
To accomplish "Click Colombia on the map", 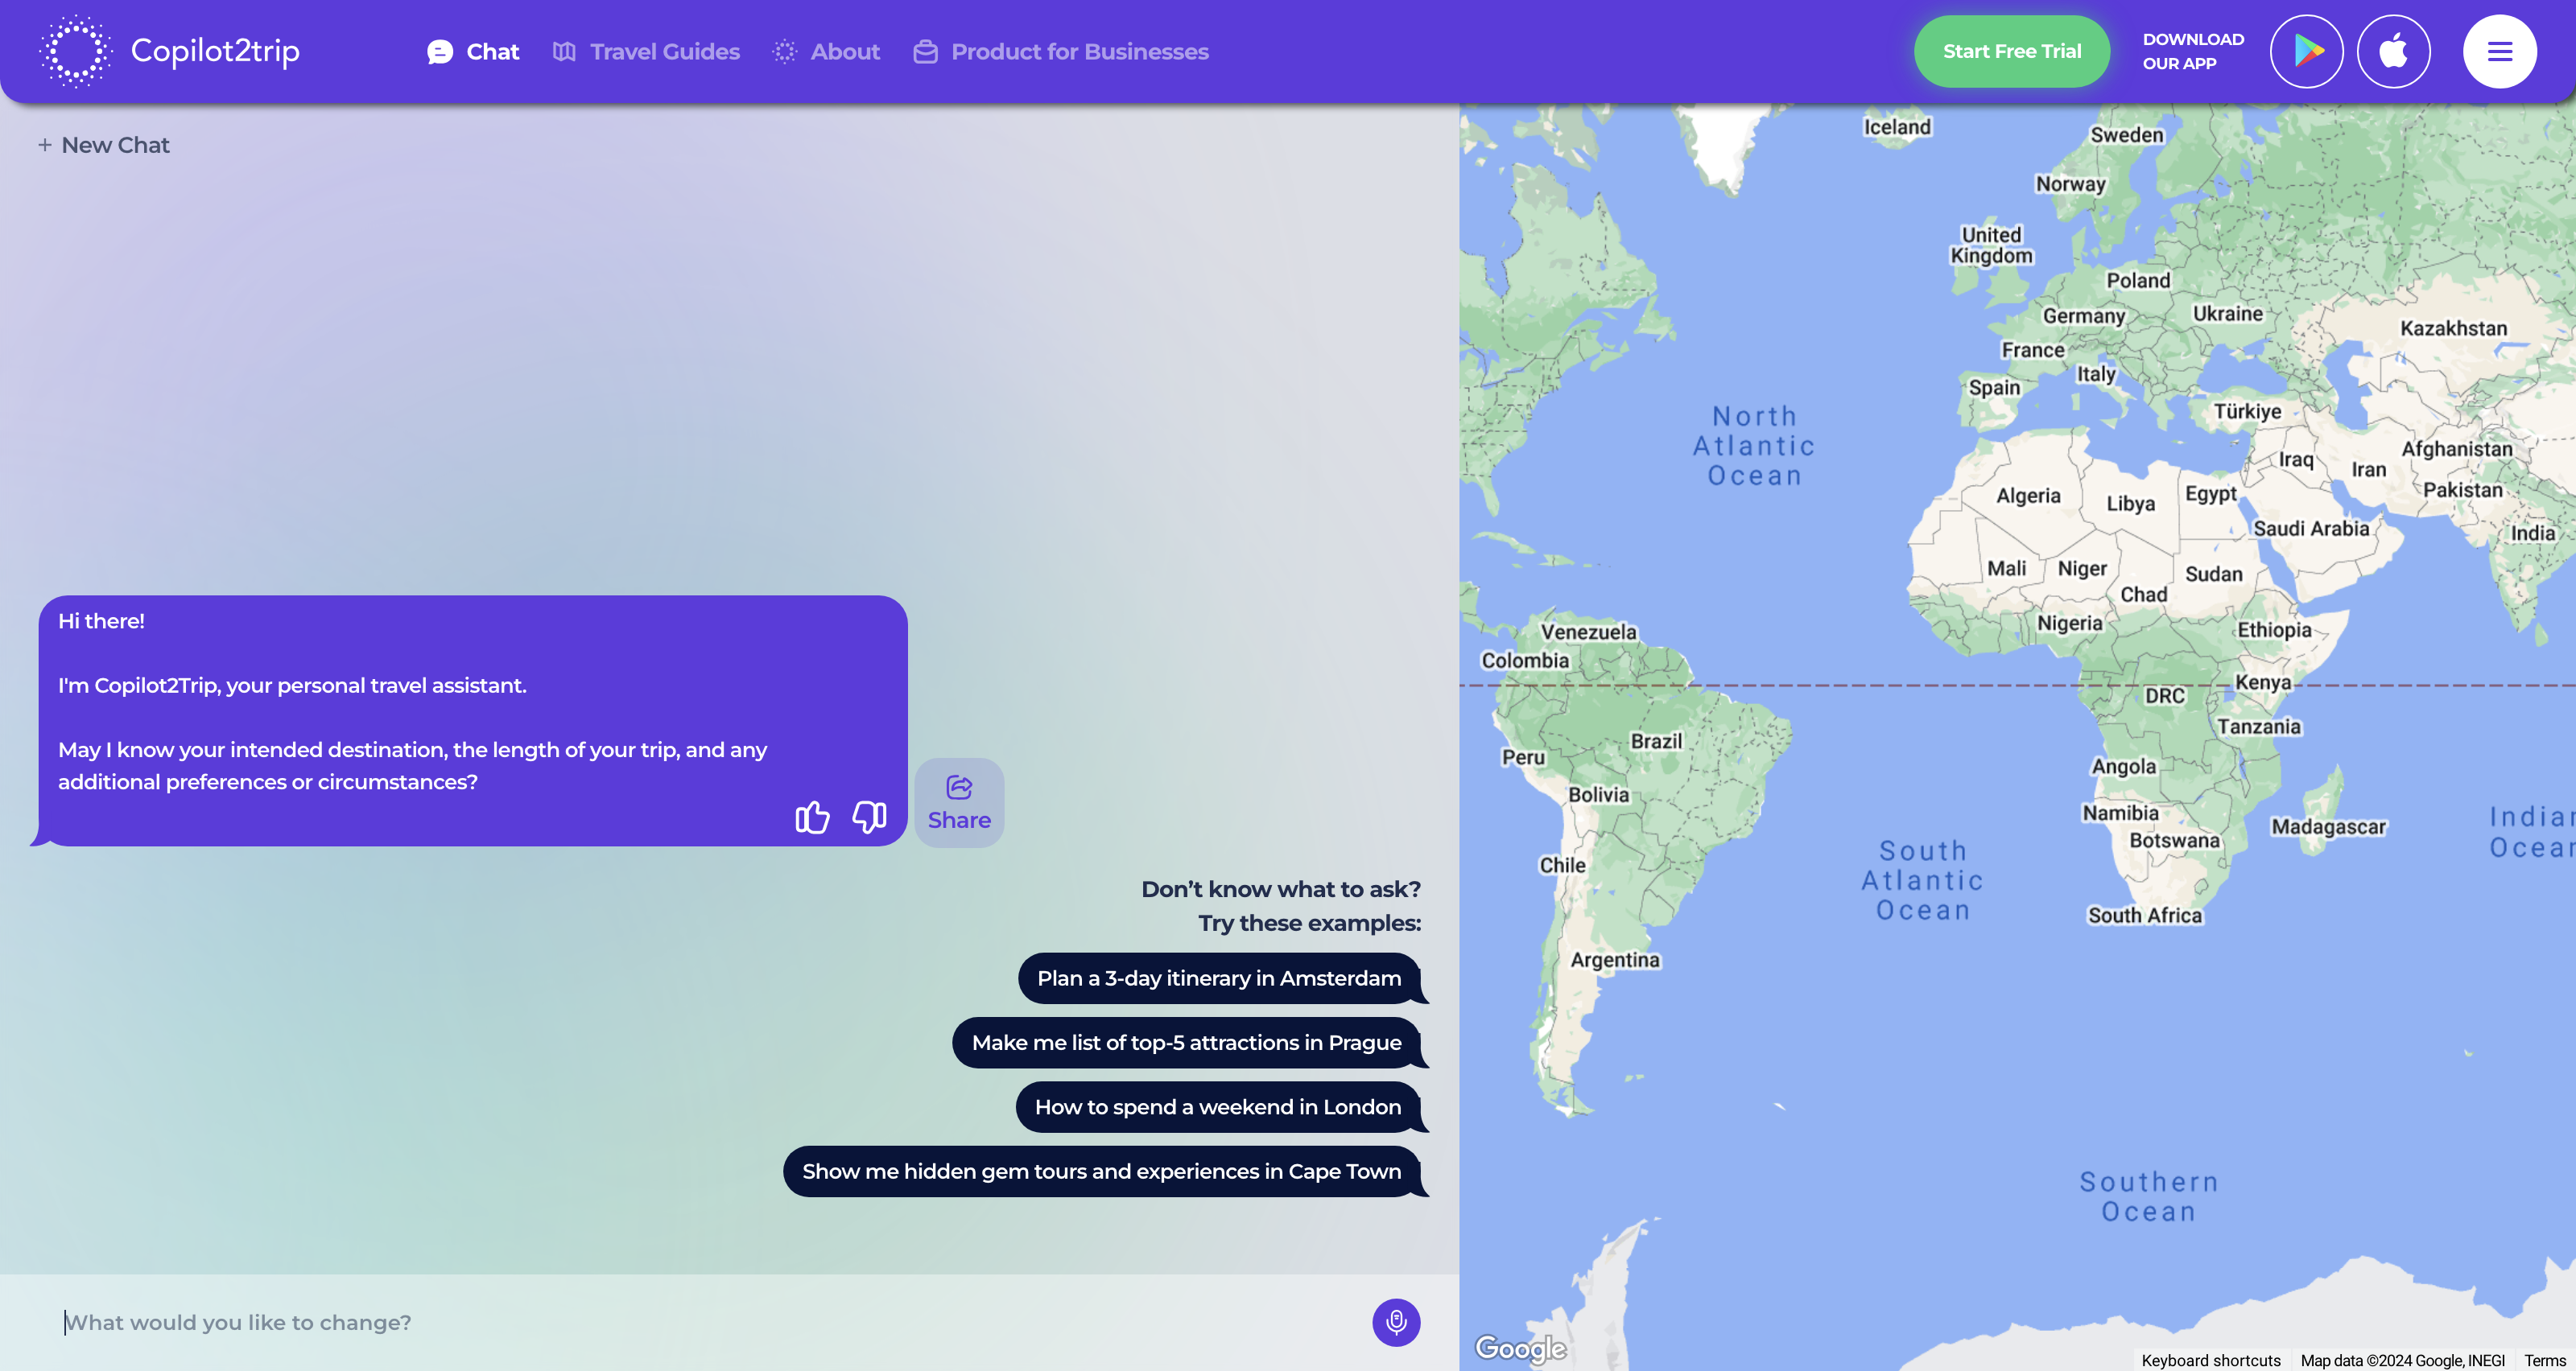I will [1525, 661].
